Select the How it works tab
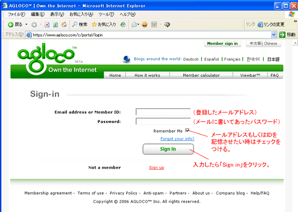Image resolution: width=298 pixels, height=212 pixels. click(147, 75)
